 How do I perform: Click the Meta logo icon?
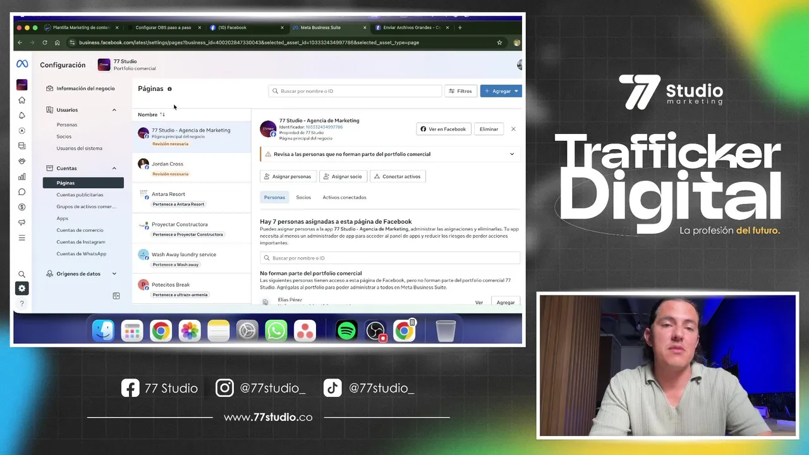[x=22, y=64]
